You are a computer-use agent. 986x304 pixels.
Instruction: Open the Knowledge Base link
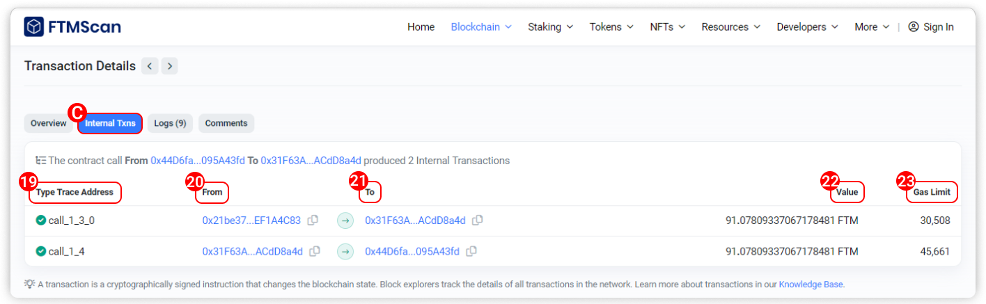pyautogui.click(x=811, y=285)
